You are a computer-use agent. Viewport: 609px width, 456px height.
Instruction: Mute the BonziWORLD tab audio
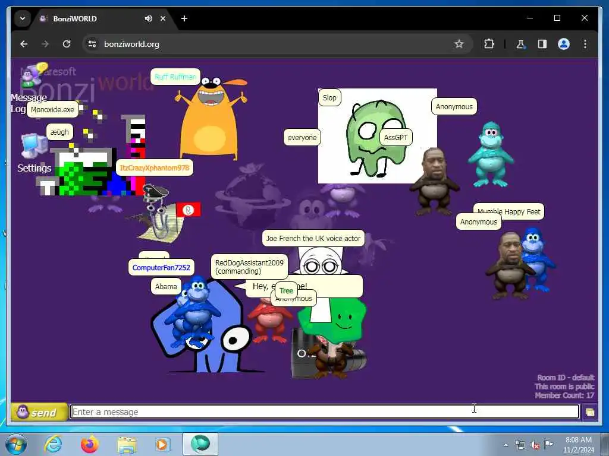pos(148,18)
